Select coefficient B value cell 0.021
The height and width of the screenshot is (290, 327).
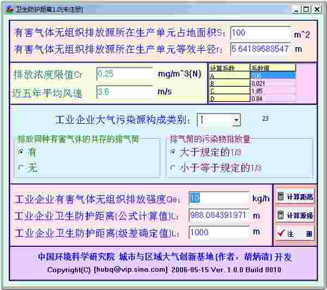[273, 83]
